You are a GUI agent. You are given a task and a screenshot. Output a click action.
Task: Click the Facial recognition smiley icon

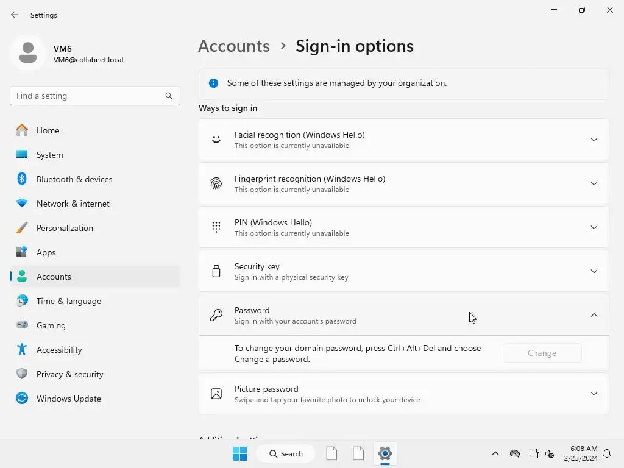click(216, 140)
